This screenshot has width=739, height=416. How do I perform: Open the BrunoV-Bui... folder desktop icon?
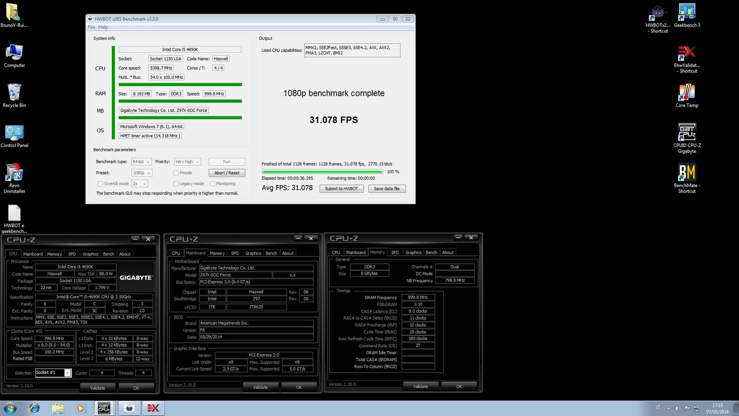point(14,15)
